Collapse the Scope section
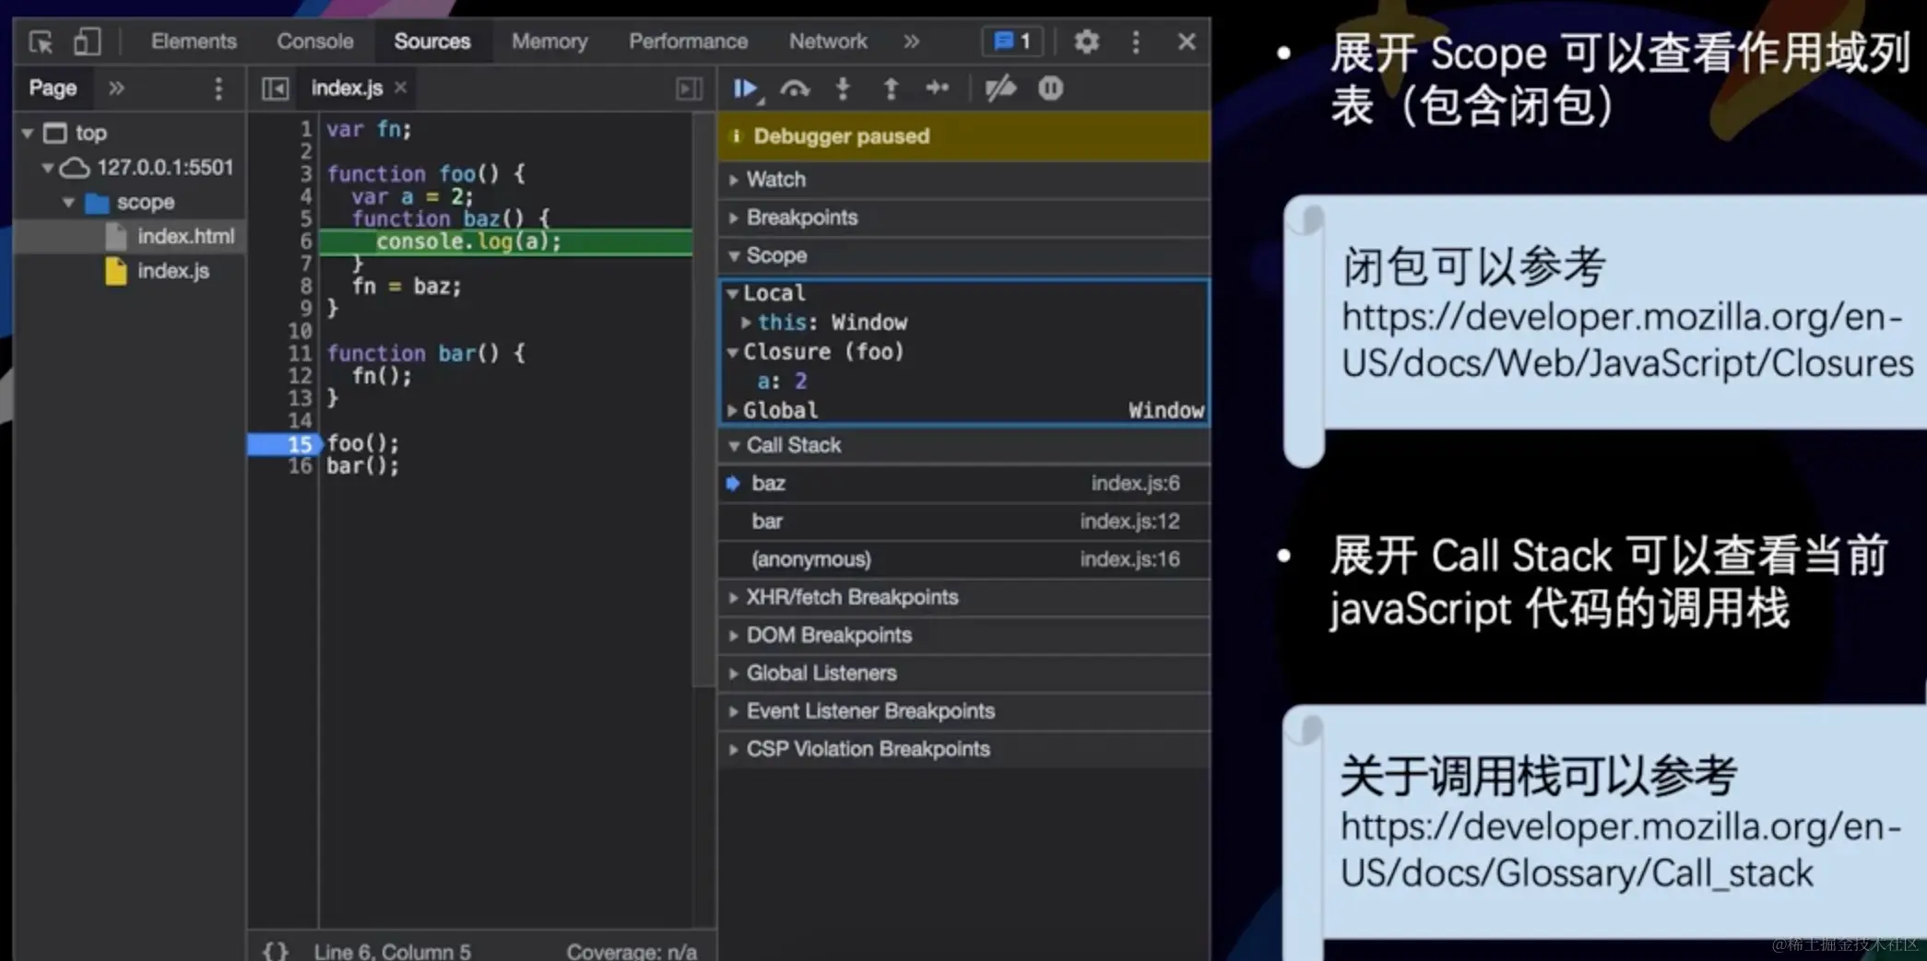Screen dimensions: 1927x961 (963, 255)
